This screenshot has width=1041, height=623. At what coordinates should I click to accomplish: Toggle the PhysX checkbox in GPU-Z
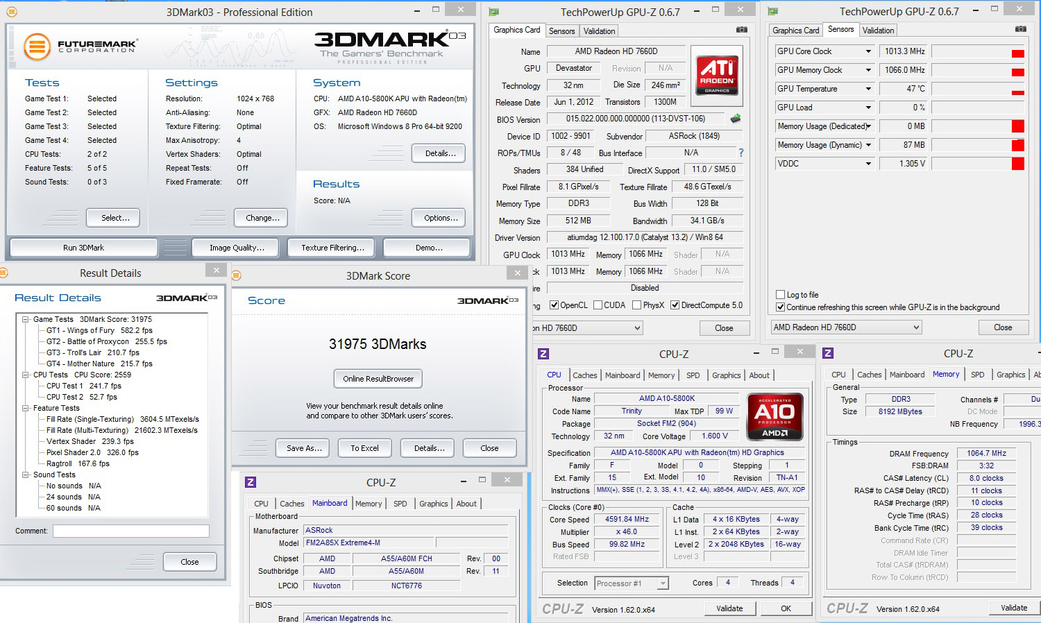tap(636, 305)
